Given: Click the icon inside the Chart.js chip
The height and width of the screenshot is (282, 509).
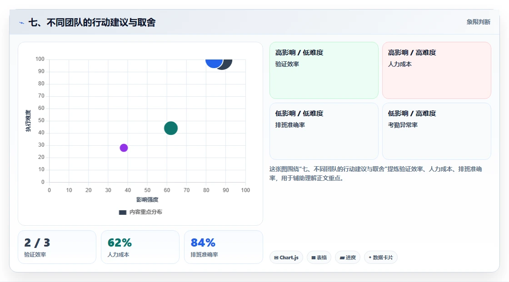Looking at the screenshot, I should pos(276,257).
